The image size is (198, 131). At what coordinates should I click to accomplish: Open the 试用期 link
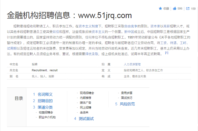coord(12,49)
